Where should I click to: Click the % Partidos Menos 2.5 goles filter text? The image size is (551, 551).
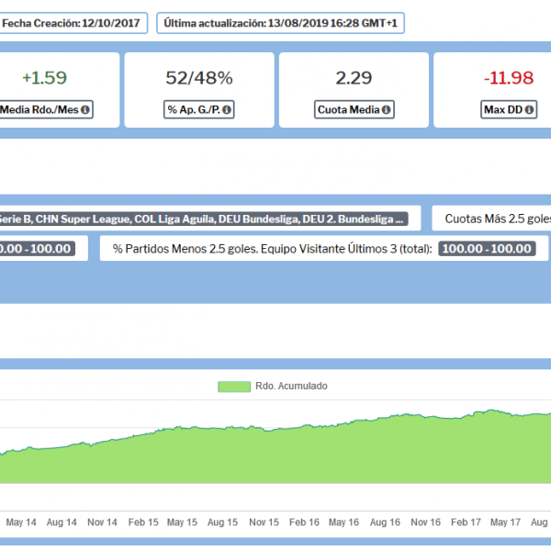tap(273, 249)
